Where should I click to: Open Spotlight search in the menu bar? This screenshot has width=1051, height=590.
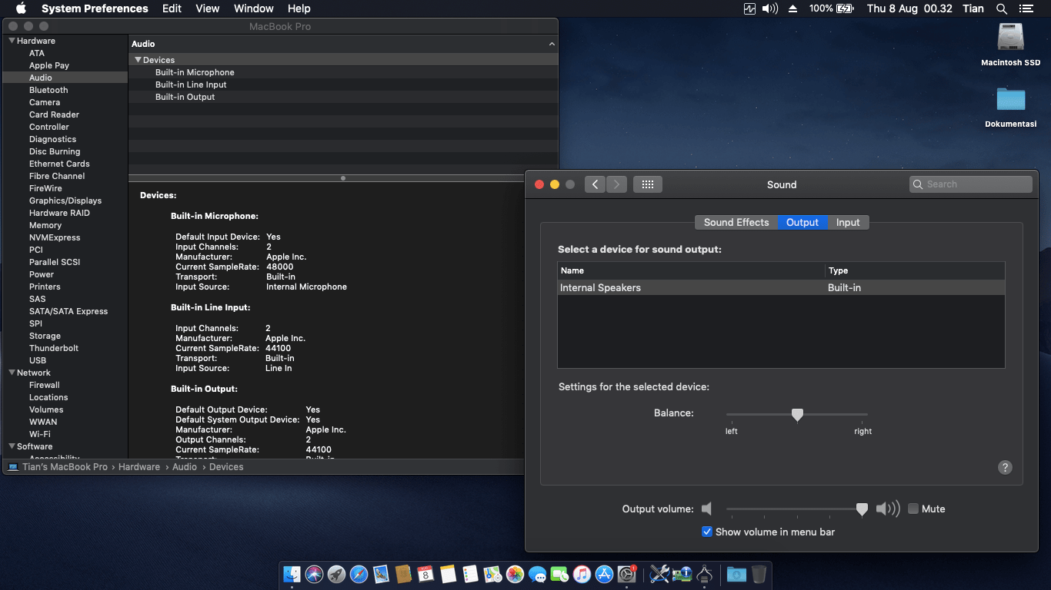coord(1001,8)
